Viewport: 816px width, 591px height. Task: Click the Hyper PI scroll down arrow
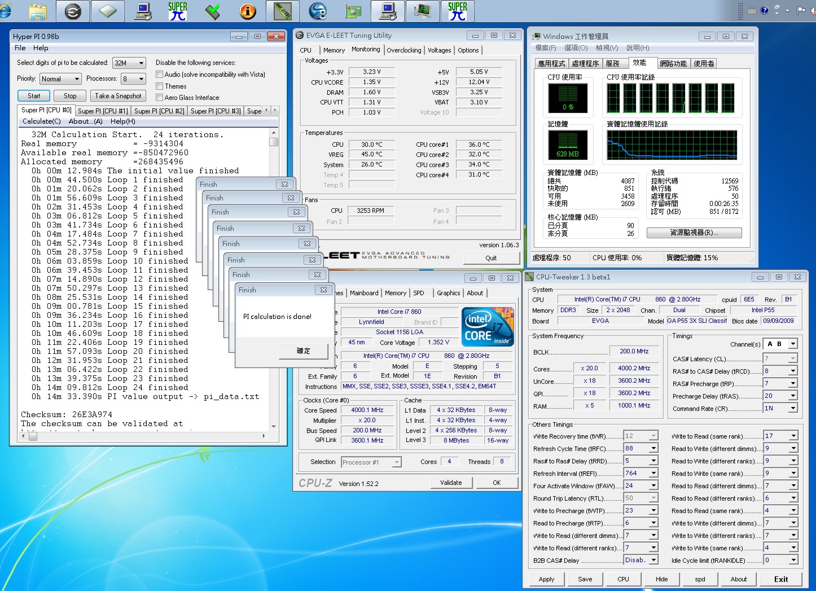pos(274,427)
